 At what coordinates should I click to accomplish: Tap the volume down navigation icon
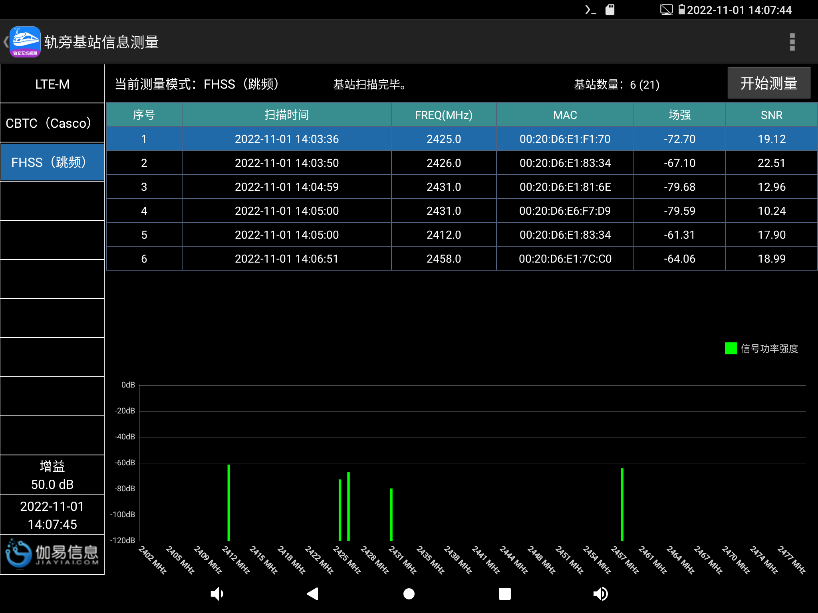(x=217, y=594)
